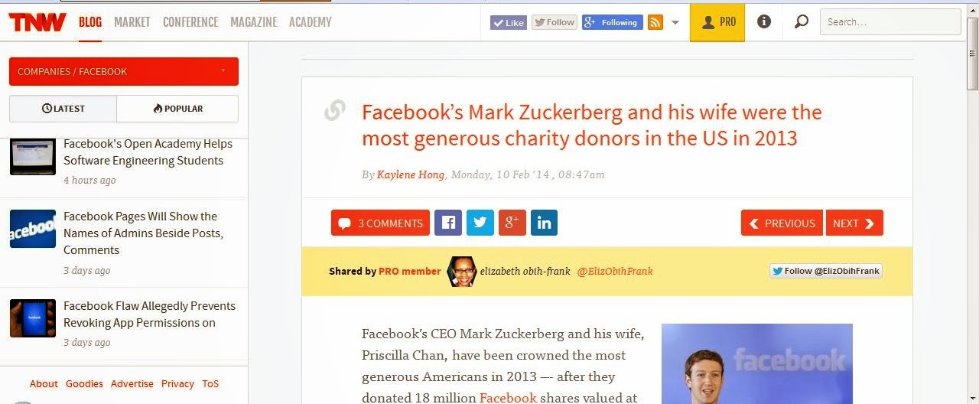The height and width of the screenshot is (404, 979).
Task: Expand the social follow dropdown arrow
Action: click(x=675, y=22)
